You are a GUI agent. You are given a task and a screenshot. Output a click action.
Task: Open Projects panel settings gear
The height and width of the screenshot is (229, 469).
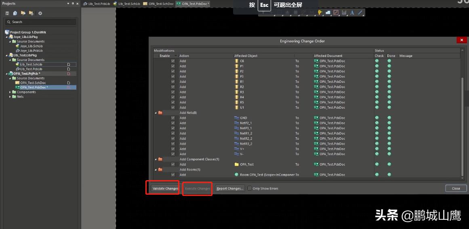coord(40,13)
